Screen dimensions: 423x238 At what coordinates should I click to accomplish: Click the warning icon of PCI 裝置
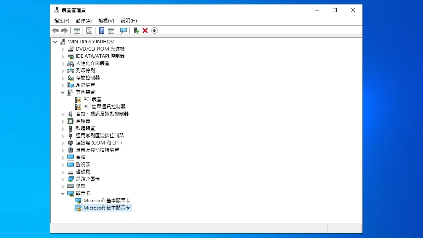coord(78,100)
